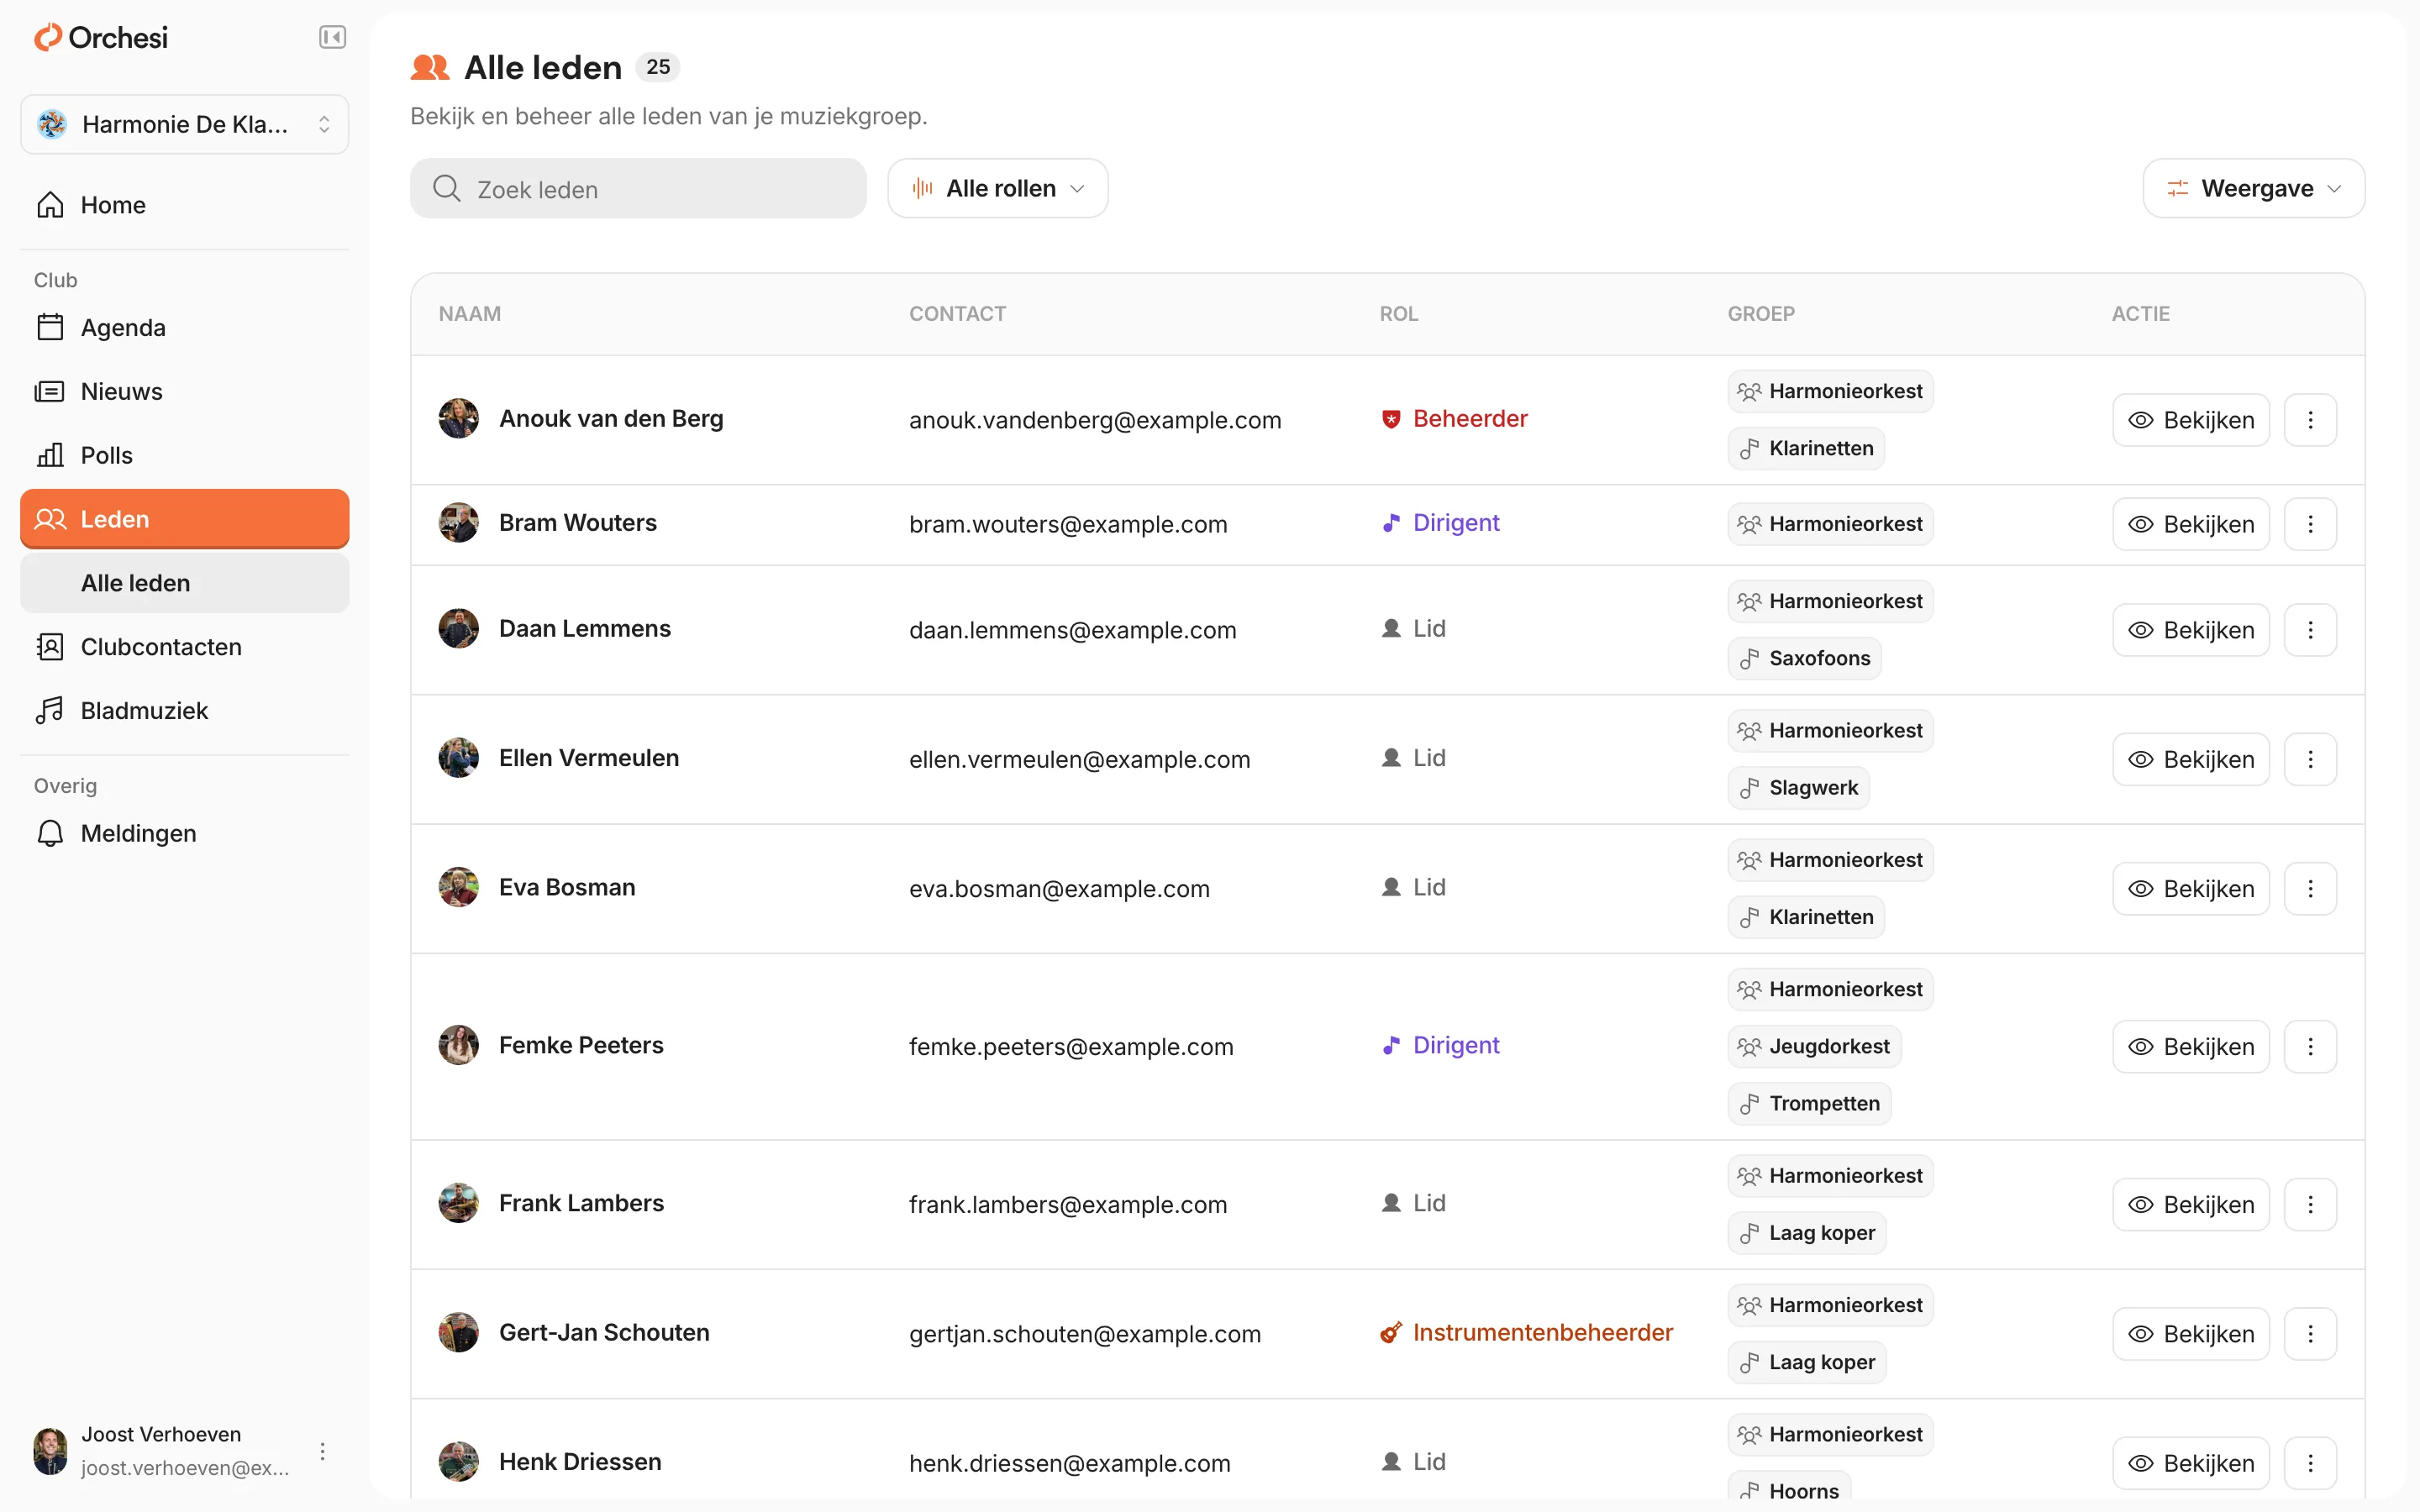Collapse the sidebar with the panel icon

pyautogui.click(x=332, y=38)
